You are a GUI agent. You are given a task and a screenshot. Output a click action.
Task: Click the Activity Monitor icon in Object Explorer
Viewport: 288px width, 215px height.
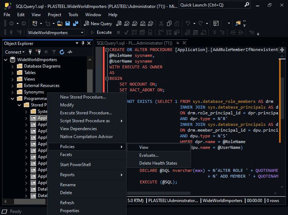(70, 52)
